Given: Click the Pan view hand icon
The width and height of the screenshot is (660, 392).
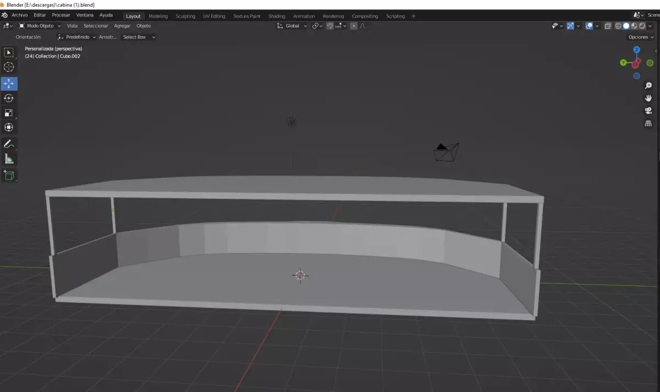Looking at the screenshot, I should (x=648, y=98).
